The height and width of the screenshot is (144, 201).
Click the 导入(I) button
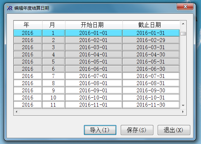tap(100, 130)
